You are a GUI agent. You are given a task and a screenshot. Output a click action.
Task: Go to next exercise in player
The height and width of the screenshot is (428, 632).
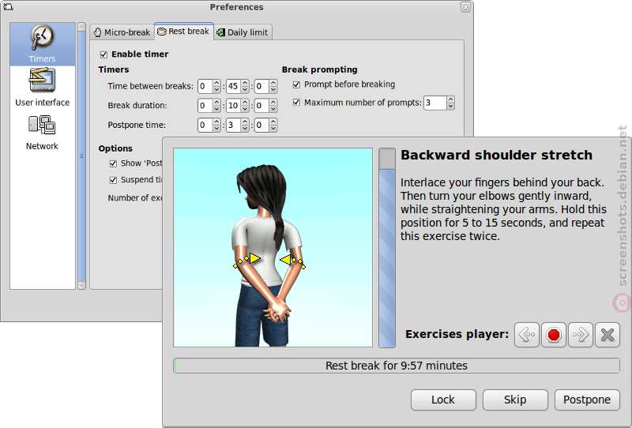pyautogui.click(x=581, y=335)
